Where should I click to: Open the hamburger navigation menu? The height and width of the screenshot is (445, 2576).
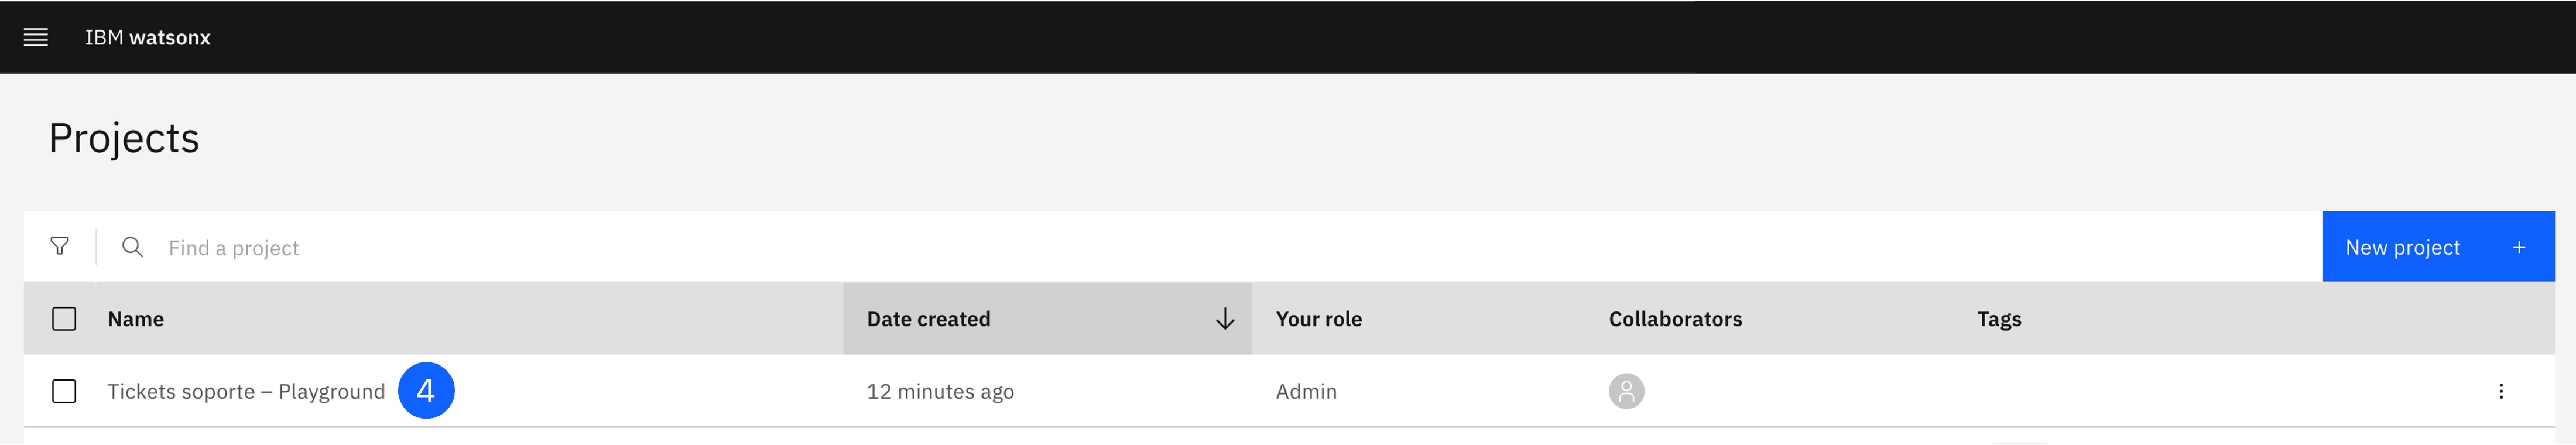tap(36, 38)
